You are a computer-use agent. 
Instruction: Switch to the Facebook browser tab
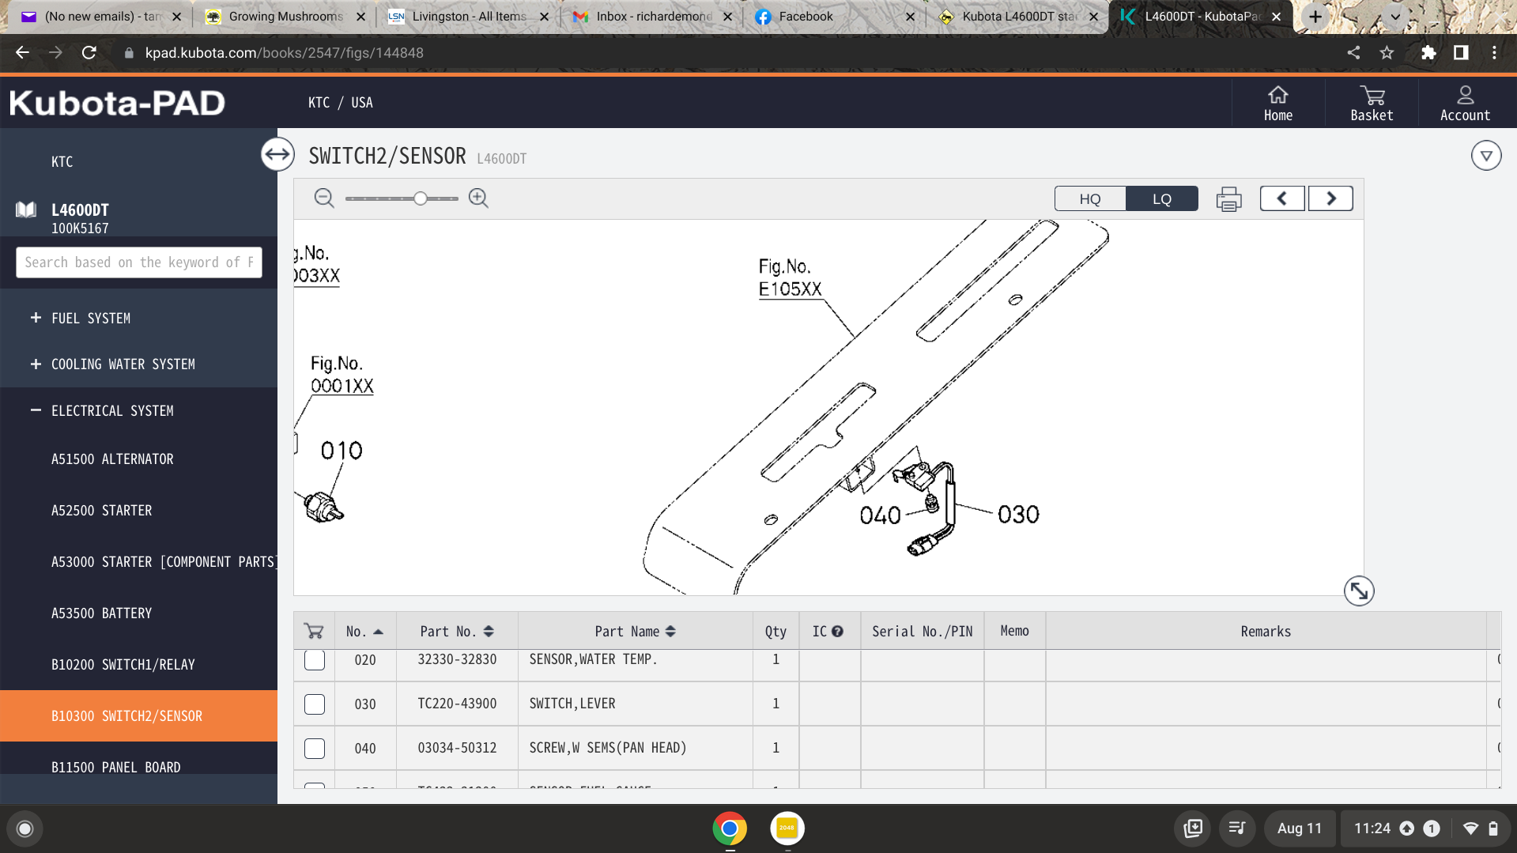click(x=806, y=17)
